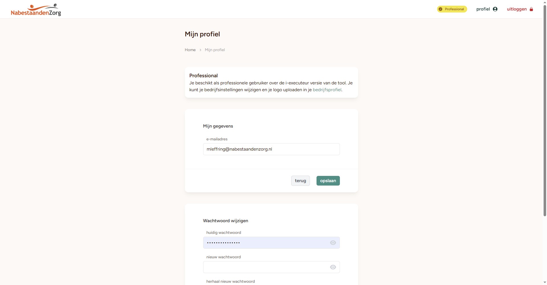Viewport: 547px width, 285px height.
Task: Go to Home via the breadcrumb
Action: (190, 50)
